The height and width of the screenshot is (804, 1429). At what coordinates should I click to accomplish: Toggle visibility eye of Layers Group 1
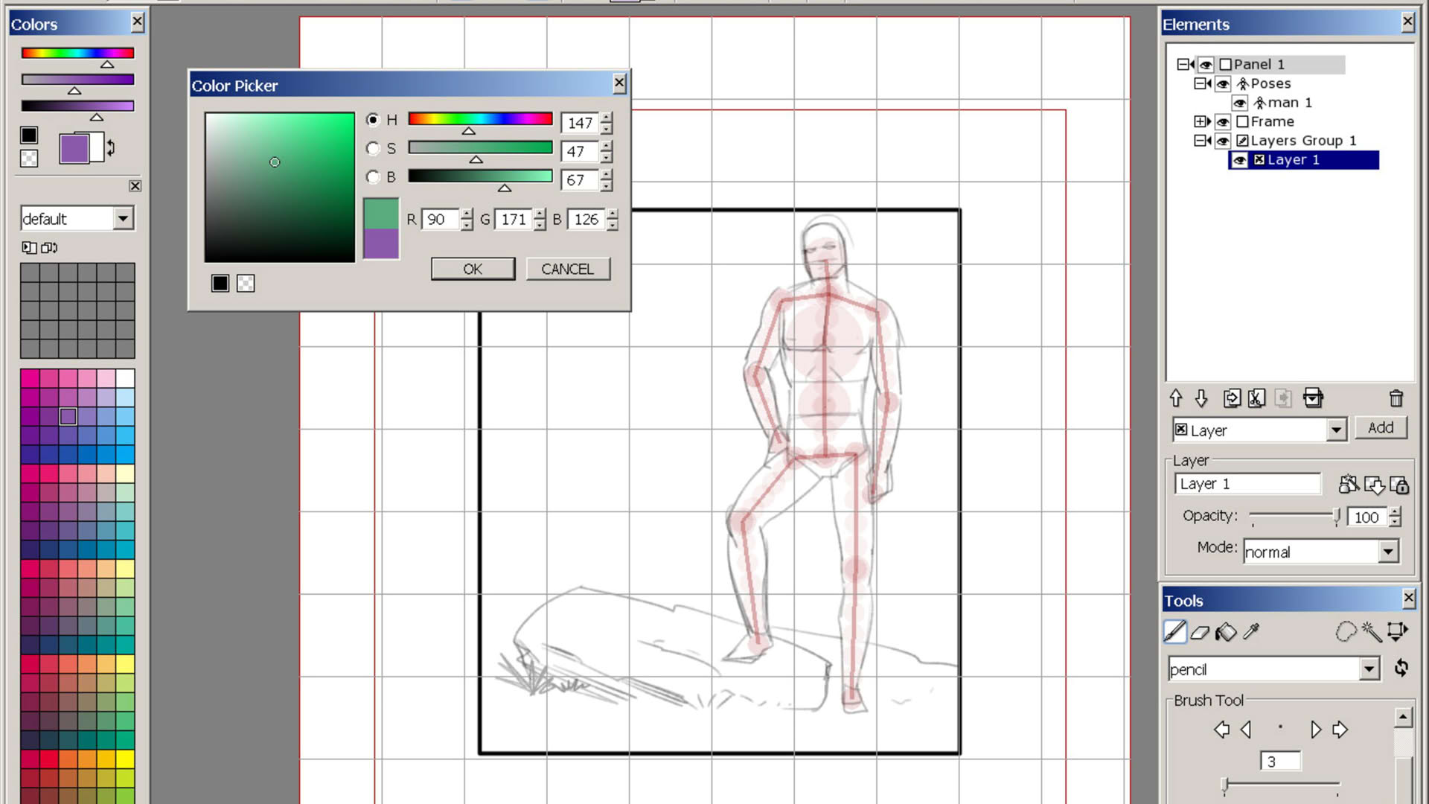[x=1223, y=141]
